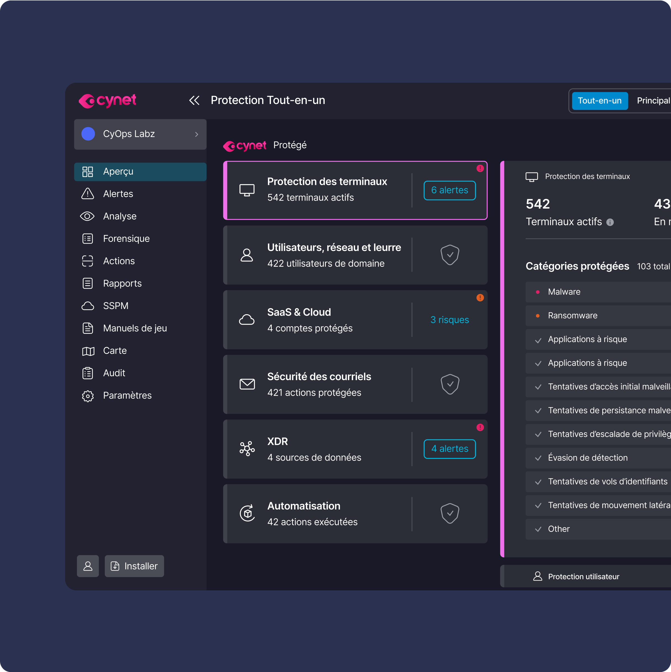Click red alert badge on XDR card
Viewport: 671px width, 672px height.
point(480,428)
